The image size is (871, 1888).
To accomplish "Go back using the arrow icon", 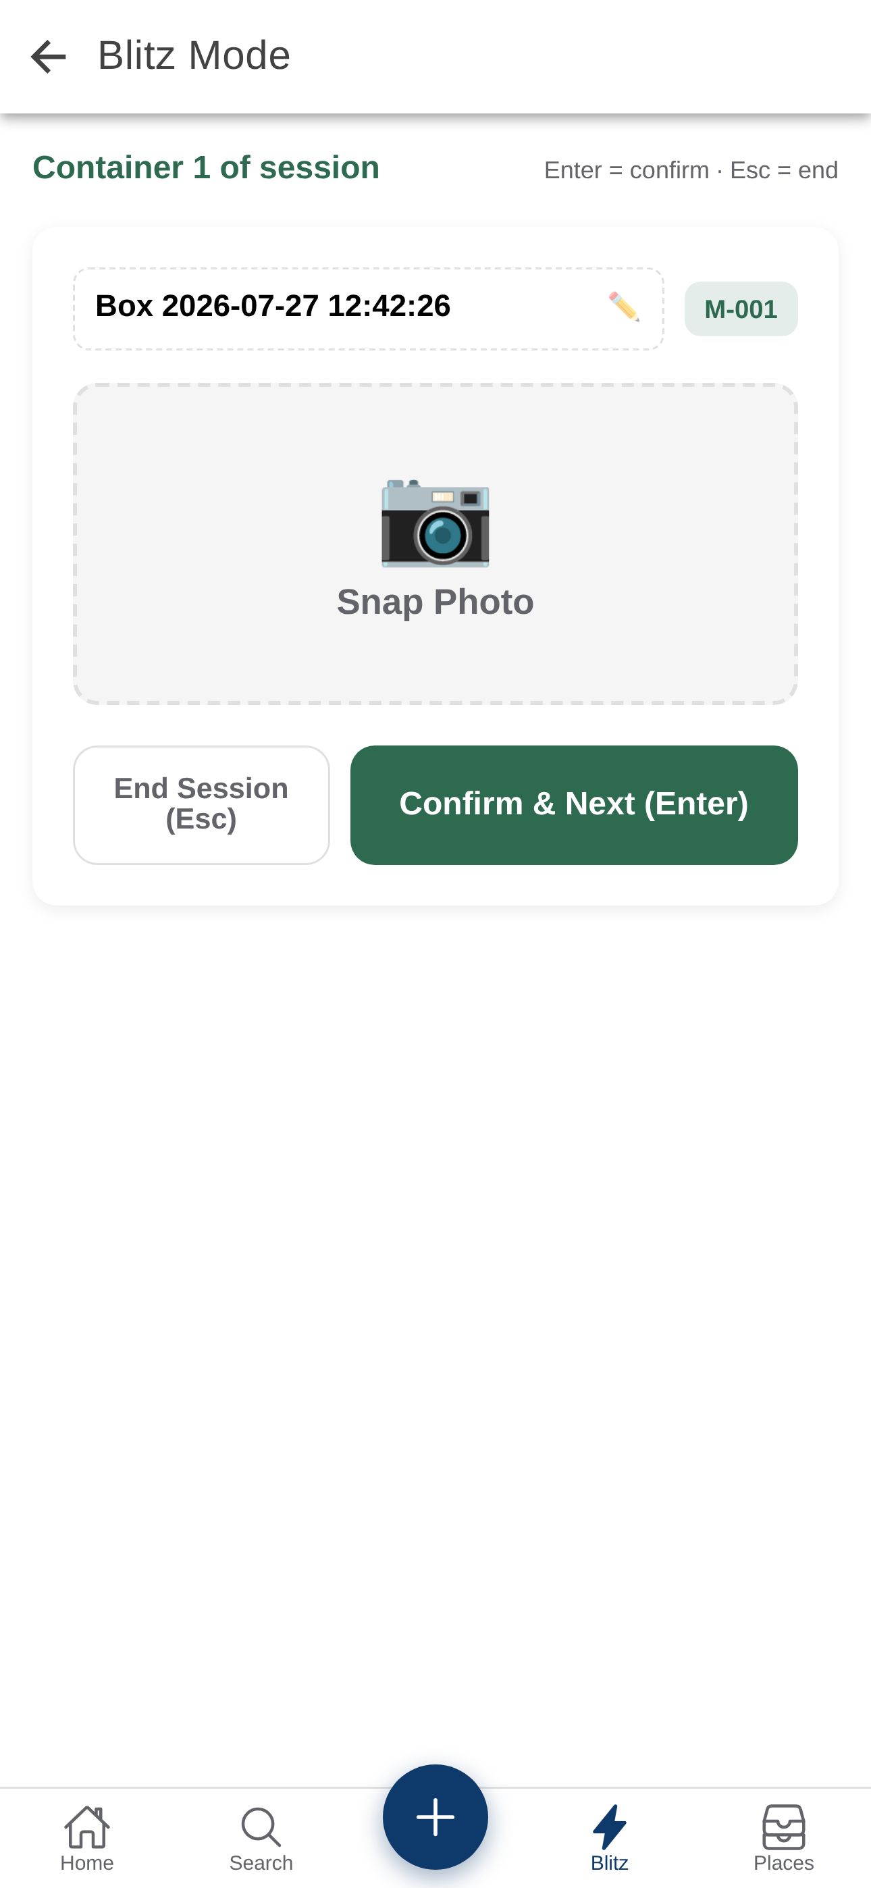I will 49,57.
